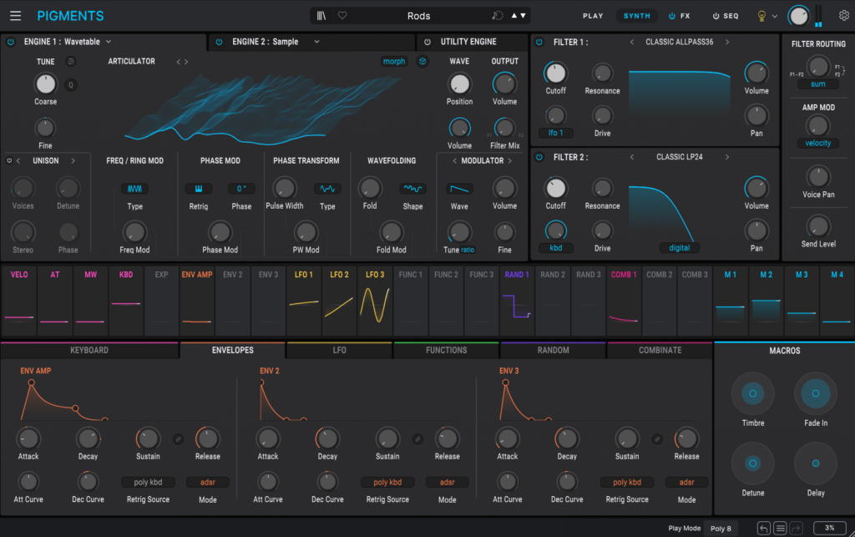Viewport: 855px width, 537px height.
Task: Open the FUNCTIONS modulation tab
Action: pos(446,350)
